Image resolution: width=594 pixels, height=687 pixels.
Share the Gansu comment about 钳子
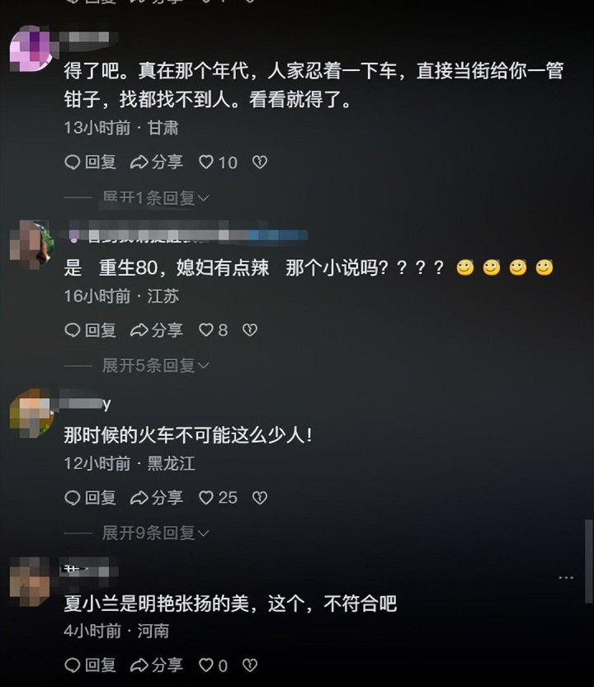click(x=156, y=162)
